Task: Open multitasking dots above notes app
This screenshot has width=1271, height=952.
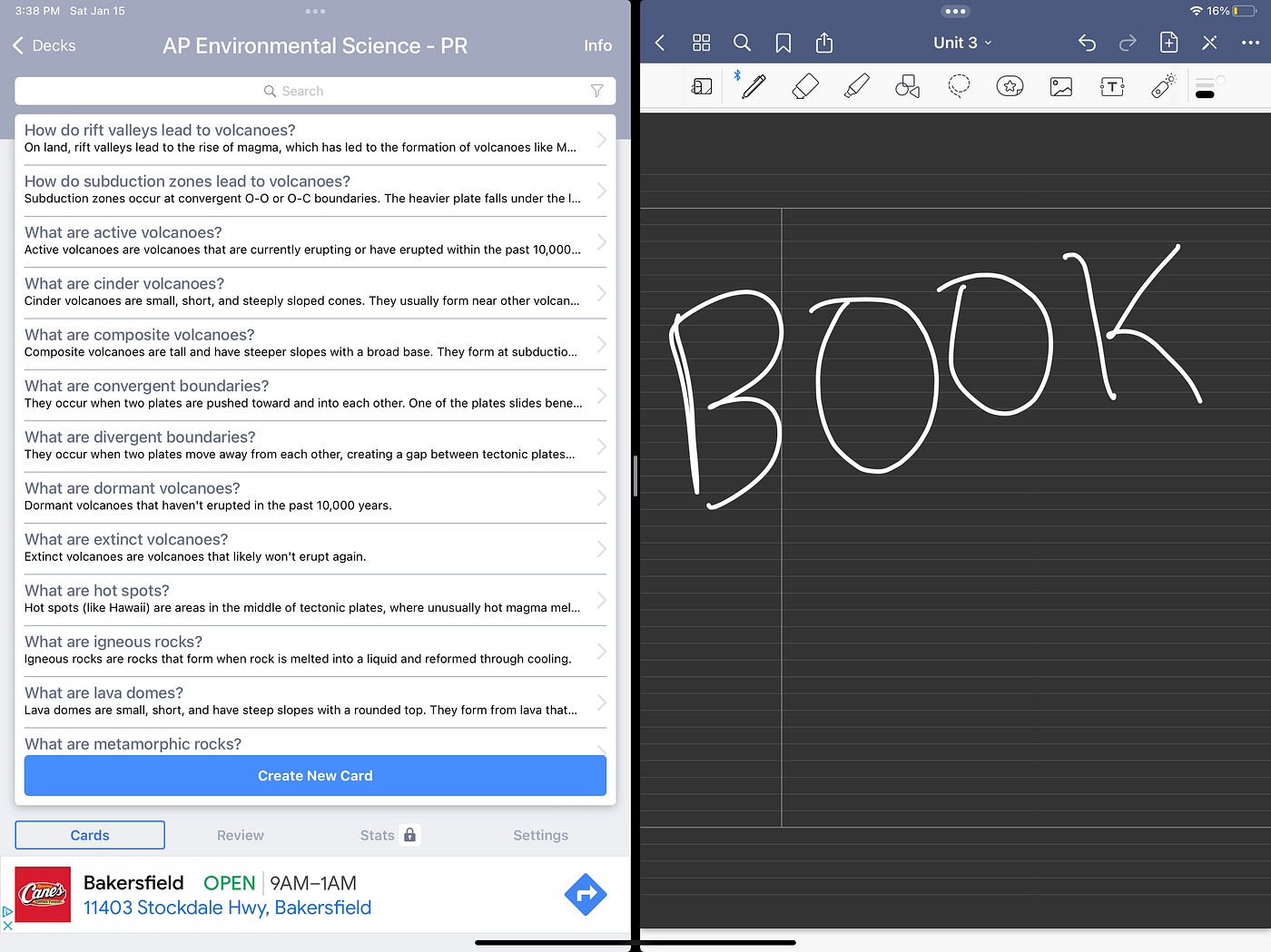Action: [955, 12]
